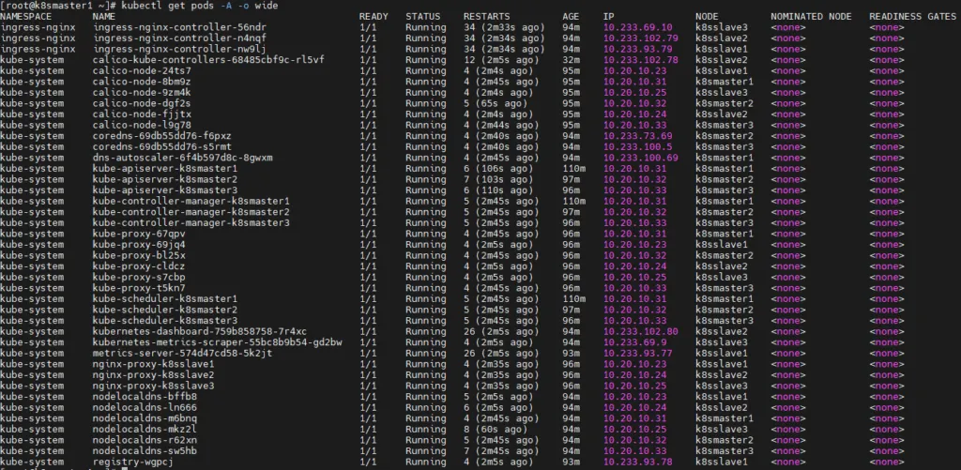961x470 pixels.
Task: Click IP address 10.233.73.69
Action: (637, 136)
